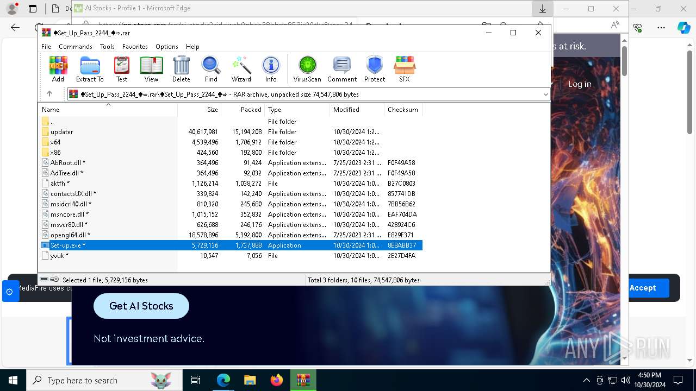Viewport: 696px width, 391px height.
Task: Open Microsoft Edge from taskbar
Action: click(x=223, y=380)
